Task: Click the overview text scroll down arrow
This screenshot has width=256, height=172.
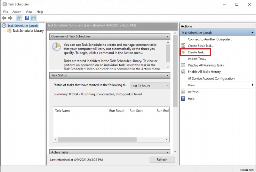Action: tap(168, 67)
